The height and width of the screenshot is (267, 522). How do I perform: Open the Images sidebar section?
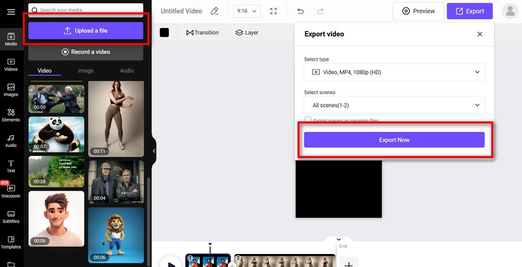pyautogui.click(x=11, y=90)
